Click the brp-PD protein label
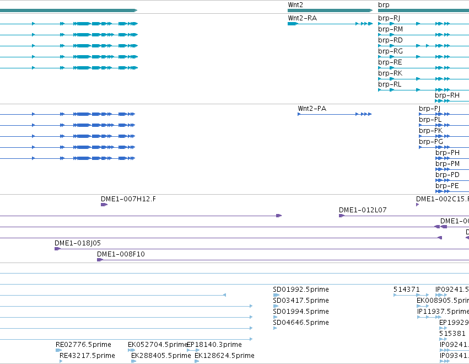The width and height of the screenshot is (469, 364). point(447,175)
